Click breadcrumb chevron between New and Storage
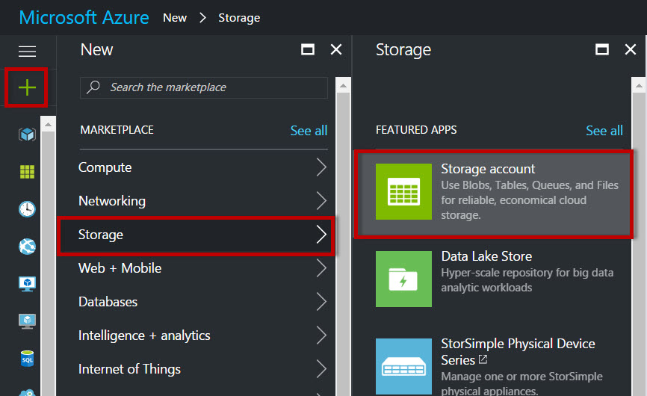Image resolution: width=647 pixels, height=396 pixels. pos(202,18)
